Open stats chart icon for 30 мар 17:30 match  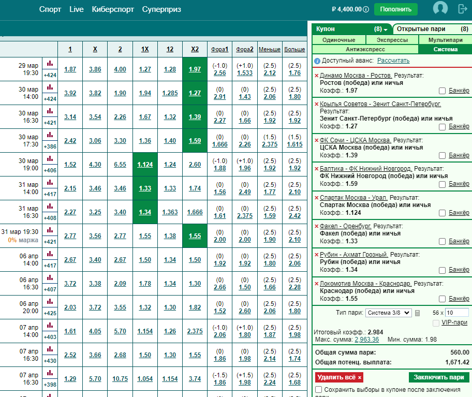[x=50, y=135]
